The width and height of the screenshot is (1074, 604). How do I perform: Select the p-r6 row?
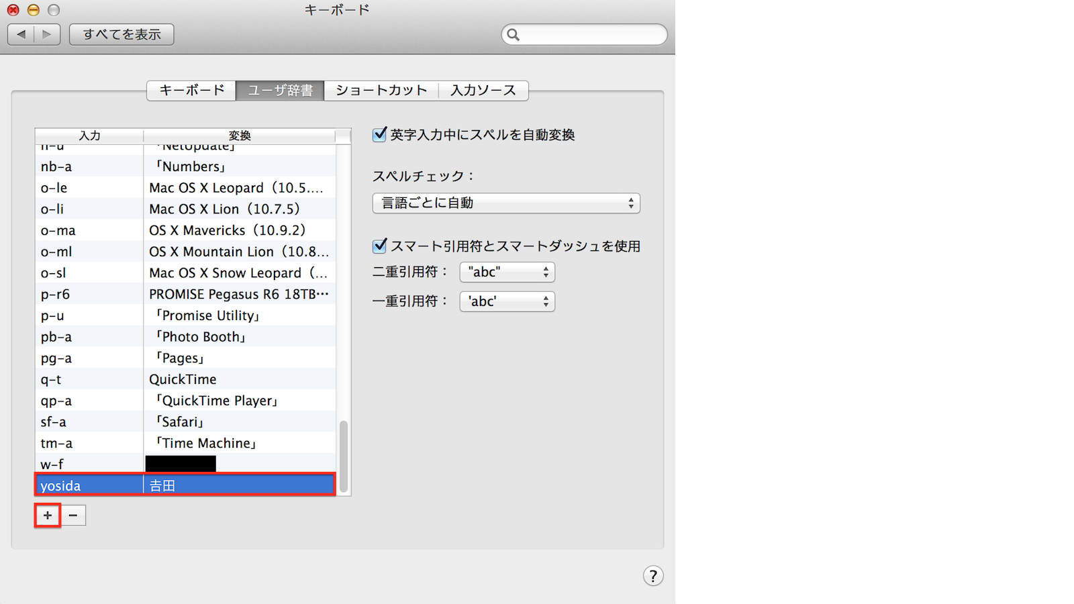185,294
